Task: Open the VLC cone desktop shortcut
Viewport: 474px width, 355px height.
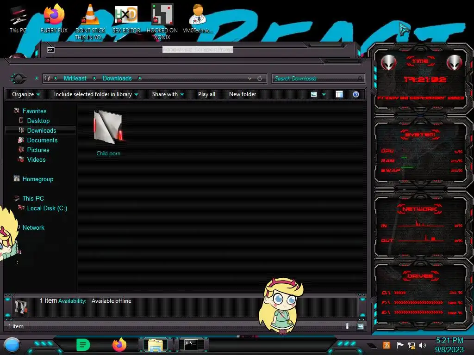Action: [90, 22]
